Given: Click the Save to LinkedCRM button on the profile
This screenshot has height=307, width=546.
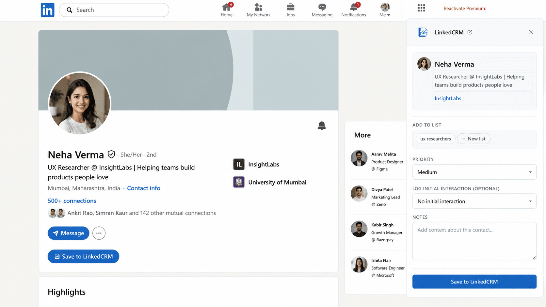Looking at the screenshot, I should pos(83,256).
